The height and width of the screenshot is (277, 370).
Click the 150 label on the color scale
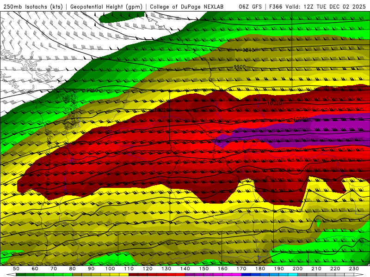tap(204, 269)
